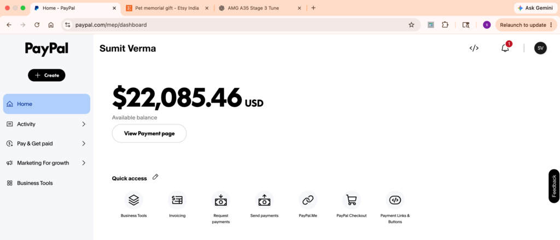Select Marketing For growth in sidebar
This screenshot has height=240, width=560.
(x=46, y=163)
